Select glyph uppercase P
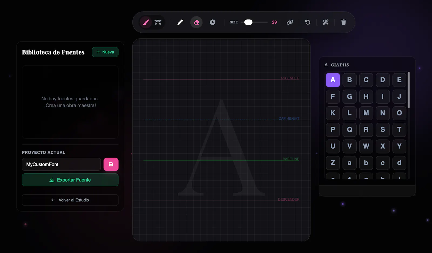The image size is (432, 253). coord(333,130)
